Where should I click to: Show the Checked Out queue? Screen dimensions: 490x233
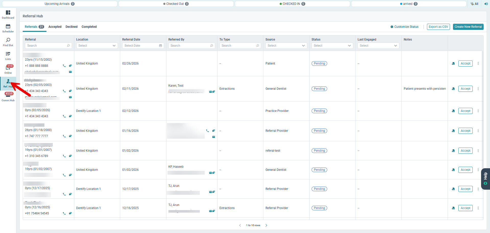176,4
